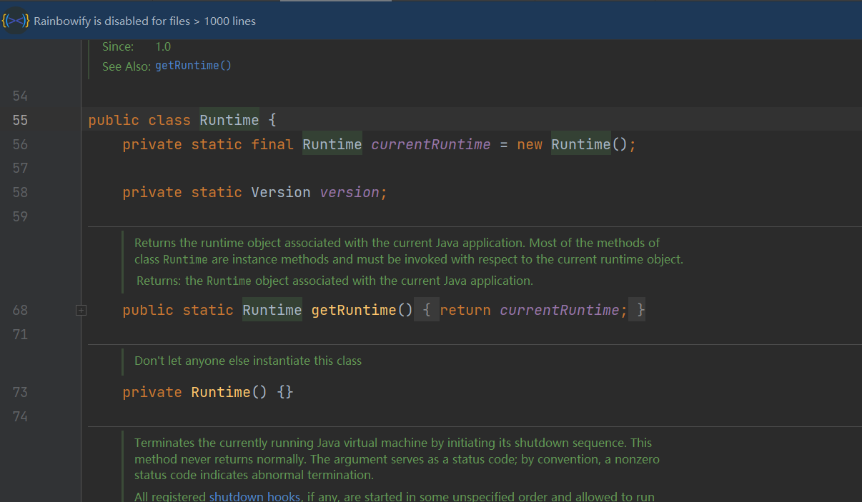Click line number 55 in the gutter

tap(20, 120)
